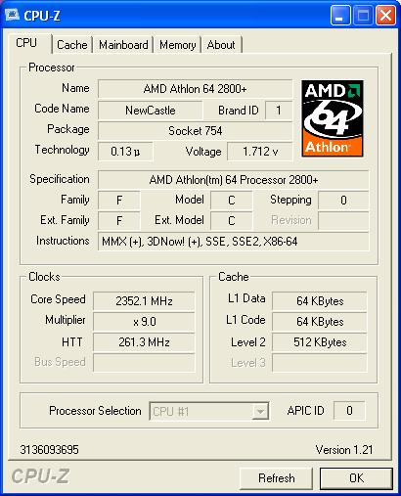Click the processor Name field
This screenshot has width=401, height=496.
click(195, 89)
